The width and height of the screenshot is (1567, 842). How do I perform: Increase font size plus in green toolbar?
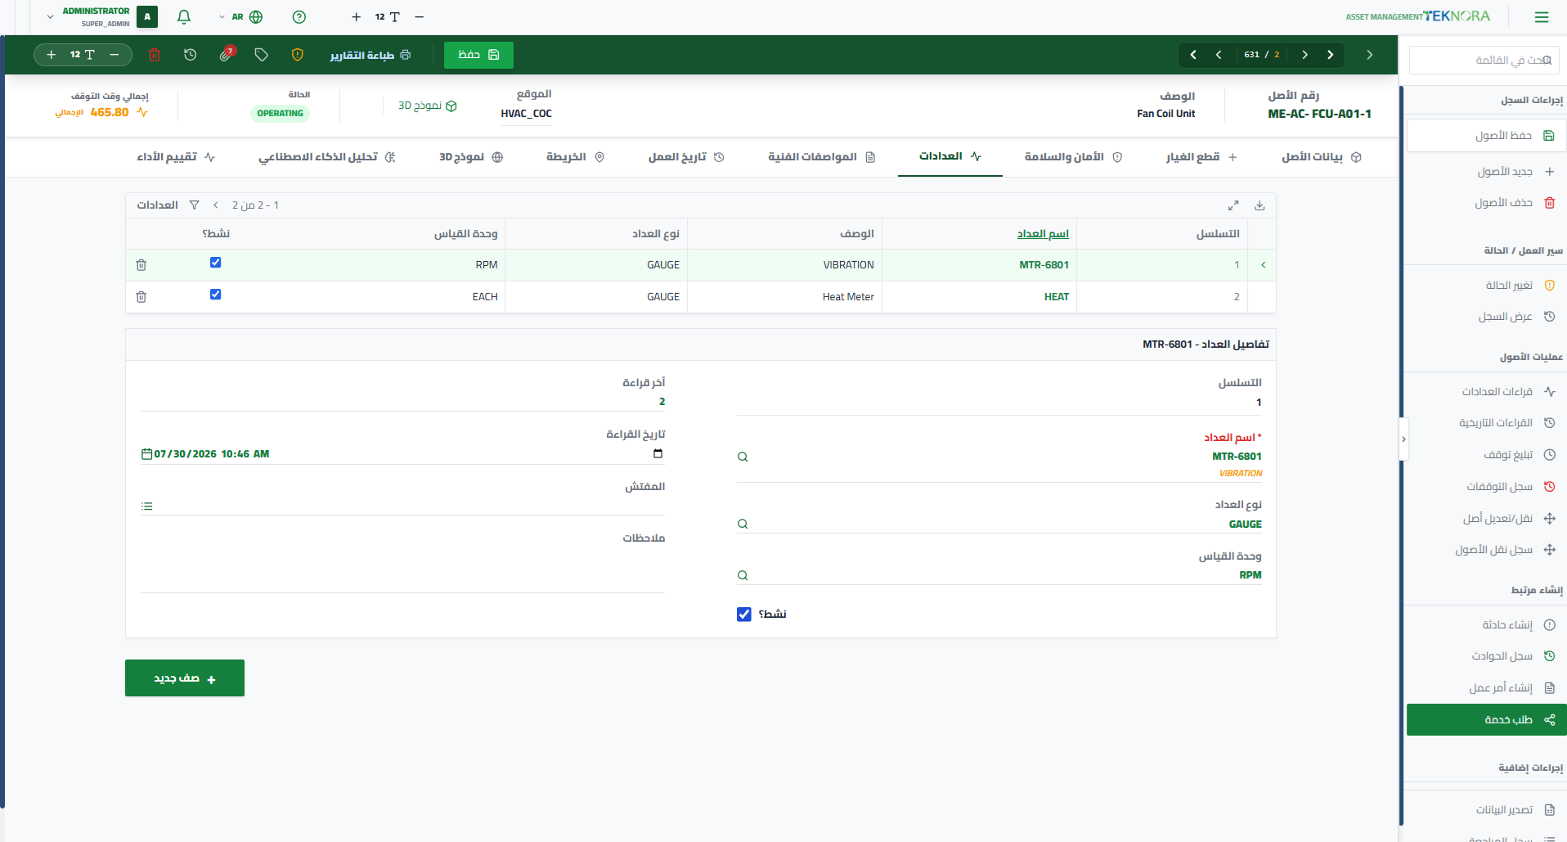pos(52,55)
